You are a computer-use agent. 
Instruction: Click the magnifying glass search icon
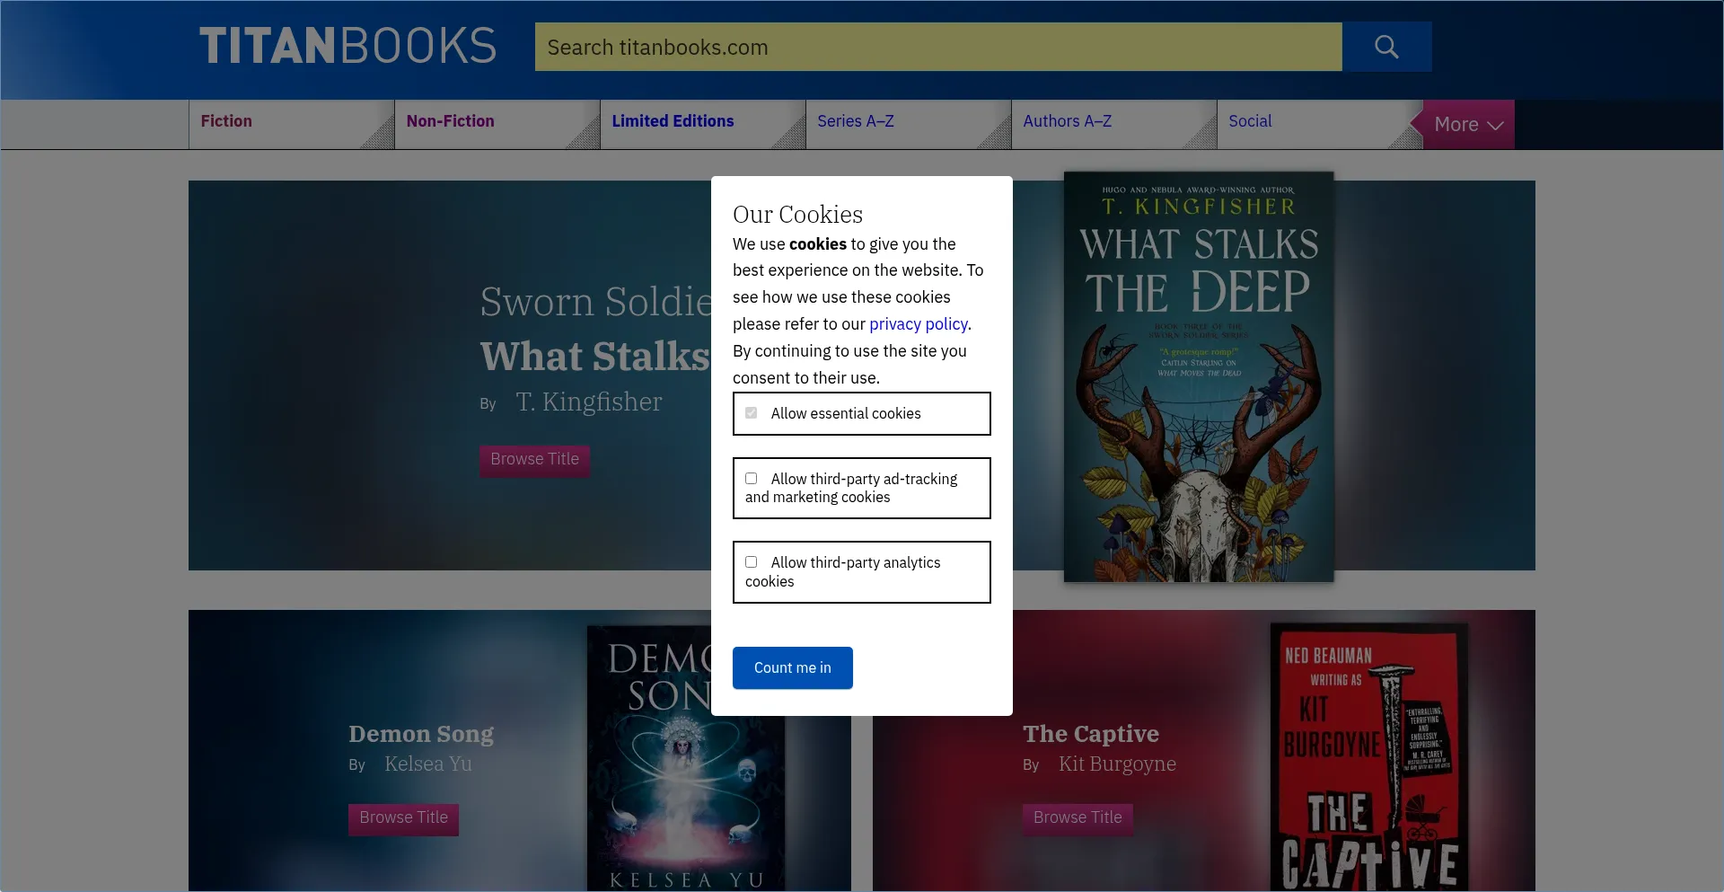[x=1386, y=47]
